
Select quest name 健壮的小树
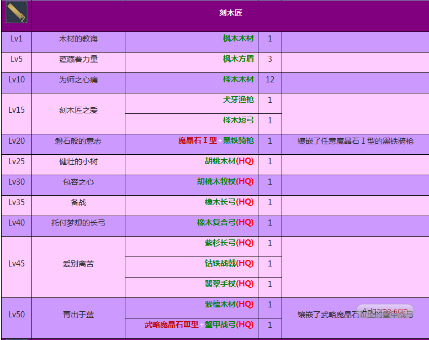click(78, 161)
